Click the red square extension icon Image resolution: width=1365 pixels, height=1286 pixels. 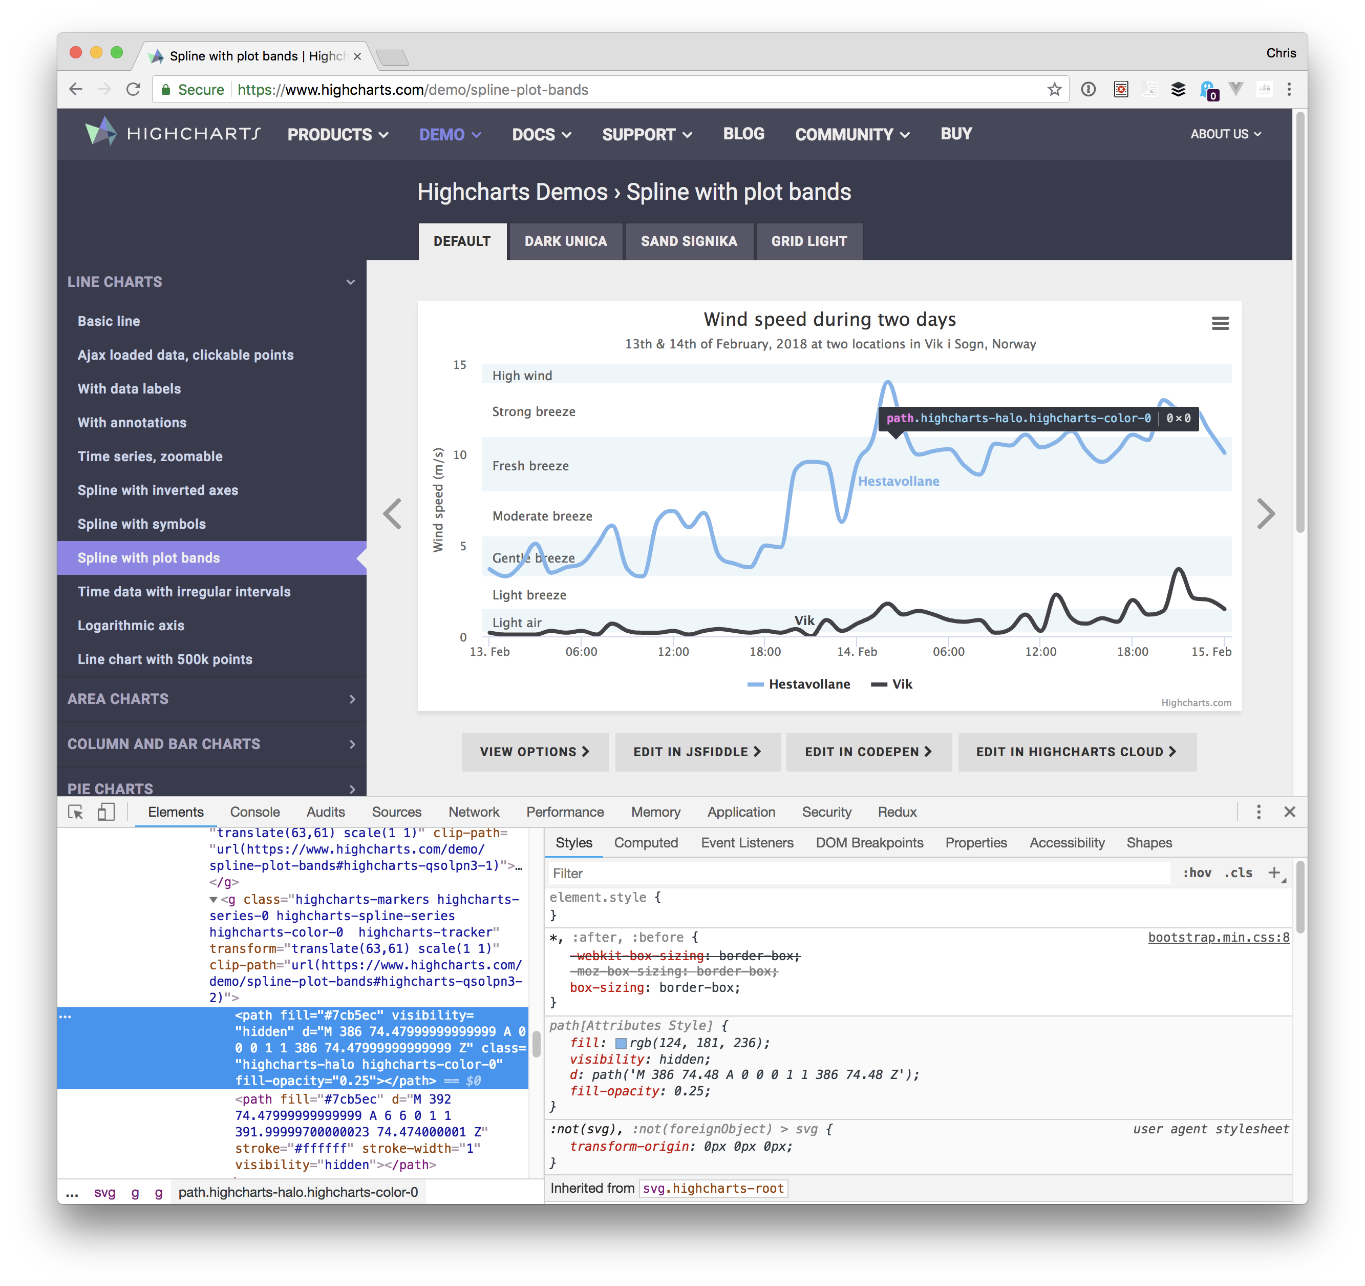[1121, 89]
